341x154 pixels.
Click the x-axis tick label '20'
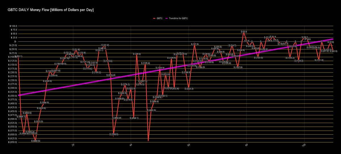[x=73, y=145]
